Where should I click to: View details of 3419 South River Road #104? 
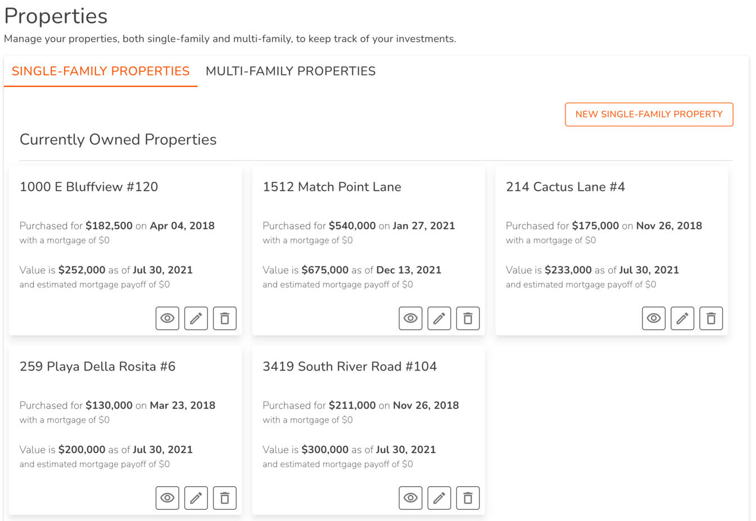tap(411, 498)
